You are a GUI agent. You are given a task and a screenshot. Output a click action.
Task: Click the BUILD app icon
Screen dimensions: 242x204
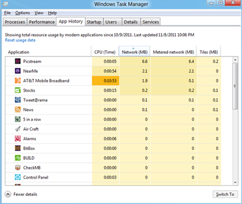pos(18,158)
